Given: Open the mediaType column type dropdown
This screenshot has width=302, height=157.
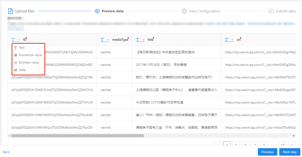Looking at the screenshot, I should 105,39.
